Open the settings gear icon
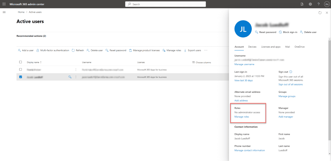 click(x=310, y=4)
